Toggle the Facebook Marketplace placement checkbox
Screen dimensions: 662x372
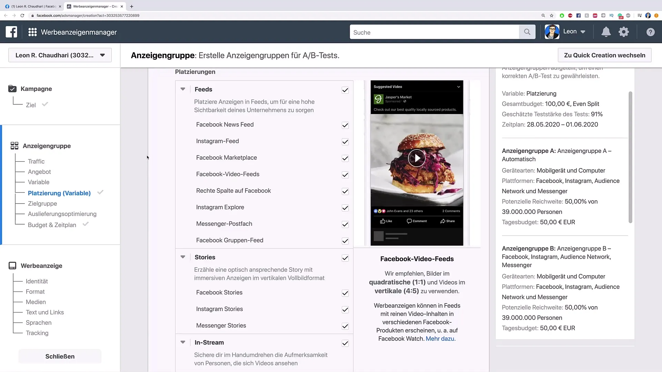tap(345, 158)
